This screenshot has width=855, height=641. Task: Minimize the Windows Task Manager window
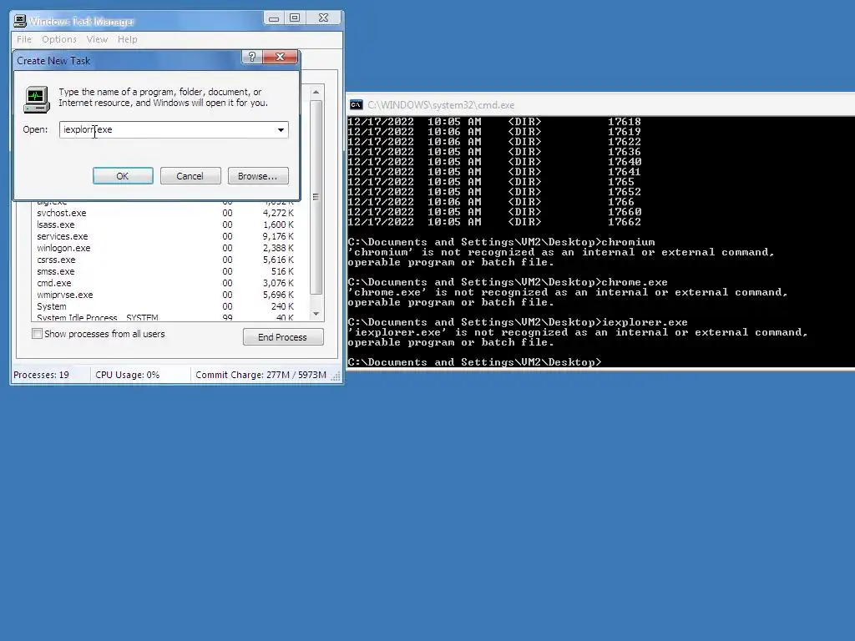click(x=274, y=18)
